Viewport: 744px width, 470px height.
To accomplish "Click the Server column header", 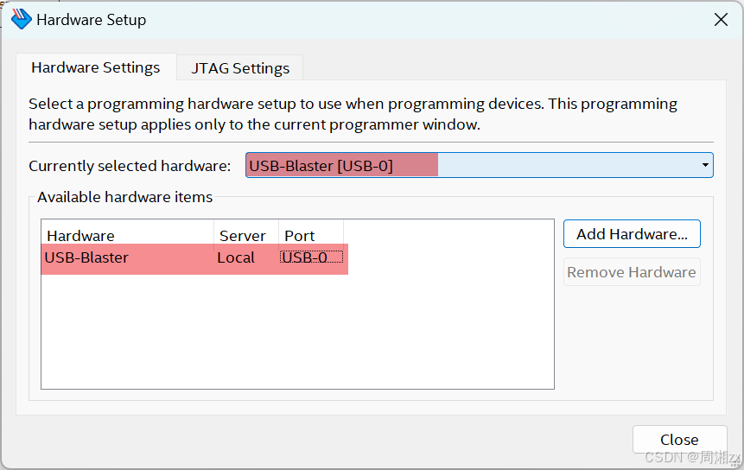I will coord(246,235).
